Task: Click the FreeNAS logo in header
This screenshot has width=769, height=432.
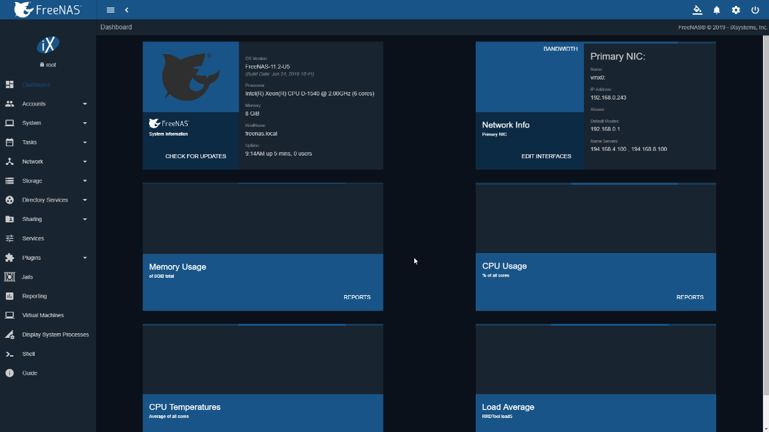Action: pyautogui.click(x=47, y=9)
